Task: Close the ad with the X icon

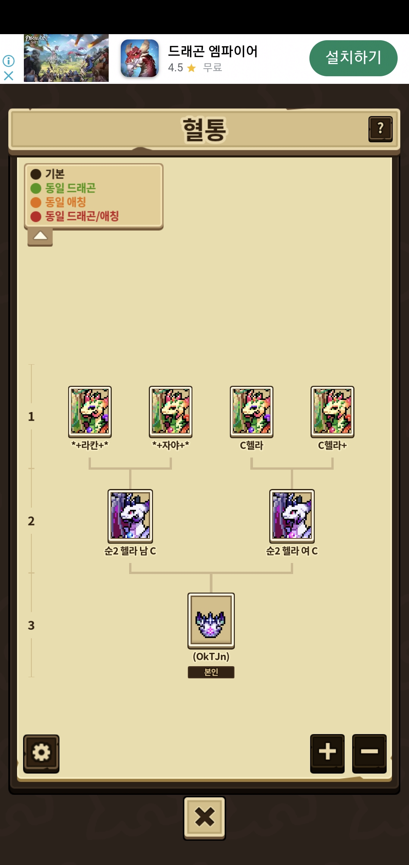Action: pos(8,76)
